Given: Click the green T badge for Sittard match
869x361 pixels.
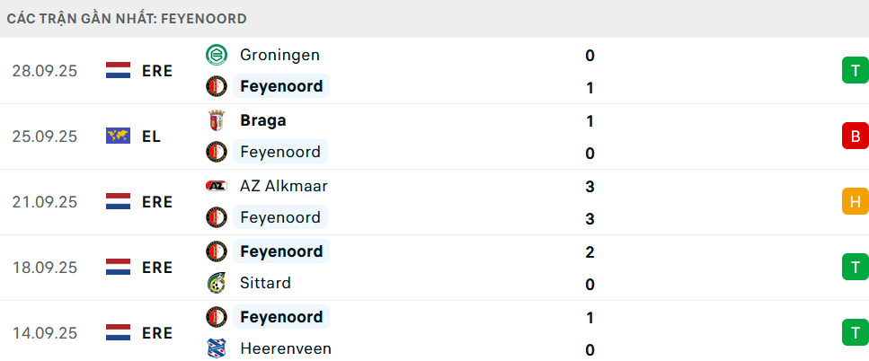Looking at the screenshot, I should [854, 268].
